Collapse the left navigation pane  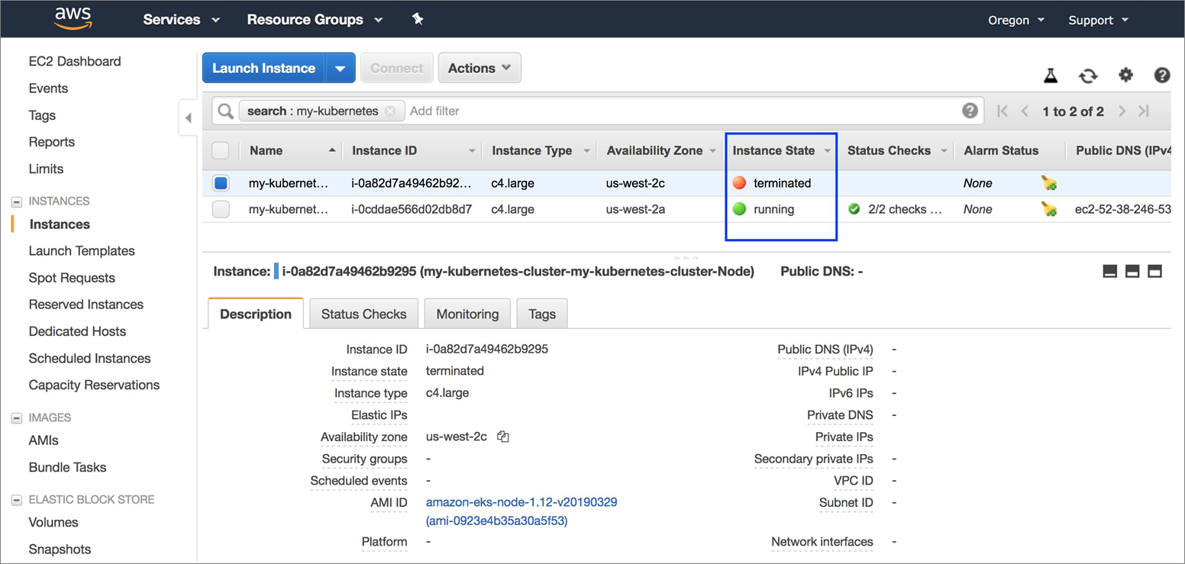point(188,118)
